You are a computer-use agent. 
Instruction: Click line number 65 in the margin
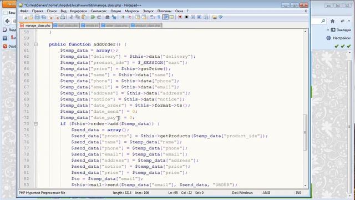pyautogui.click(x=26, y=75)
